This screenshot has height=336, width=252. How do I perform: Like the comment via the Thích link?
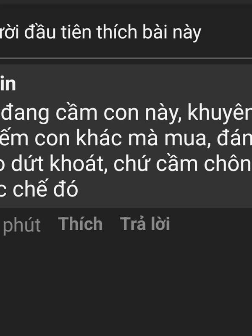(x=80, y=224)
